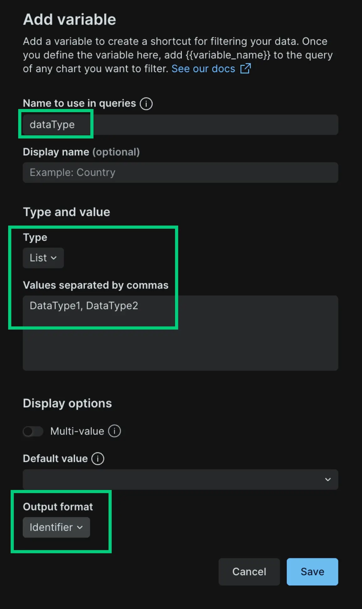Click the name field containing dataType
The width and height of the screenshot is (362, 609).
[x=180, y=125]
